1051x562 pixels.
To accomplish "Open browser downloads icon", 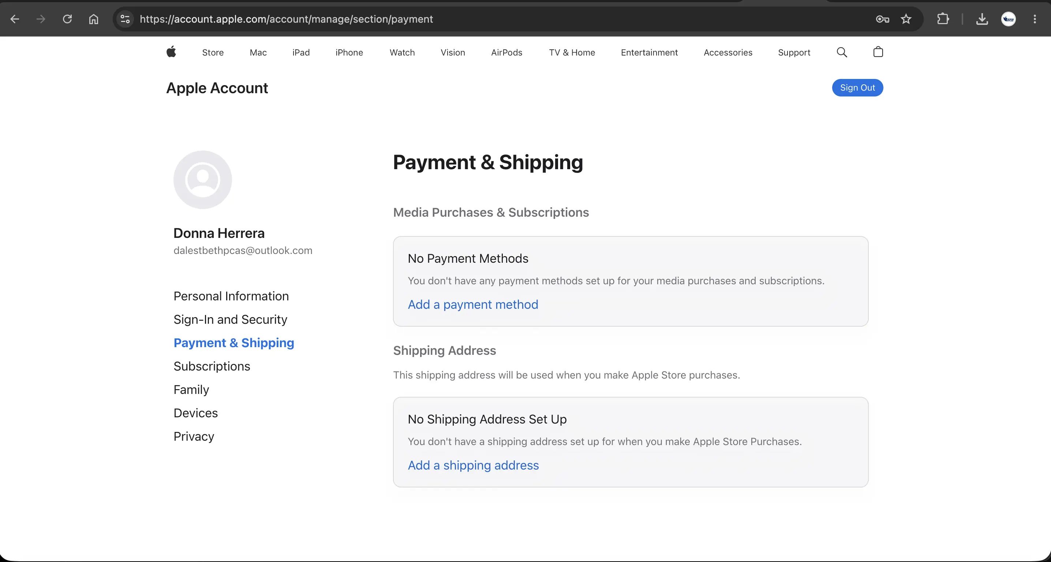I will coord(982,19).
